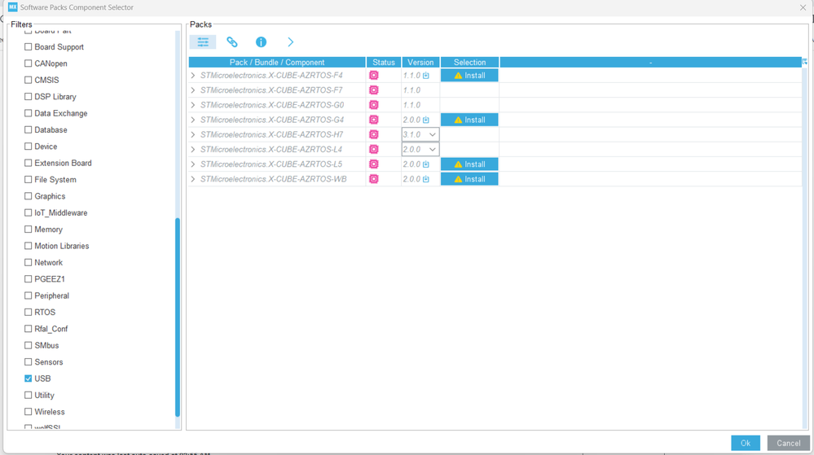814x455 pixels.
Task: Click download icon beside L5 version 2.0.0
Action: tap(426, 164)
